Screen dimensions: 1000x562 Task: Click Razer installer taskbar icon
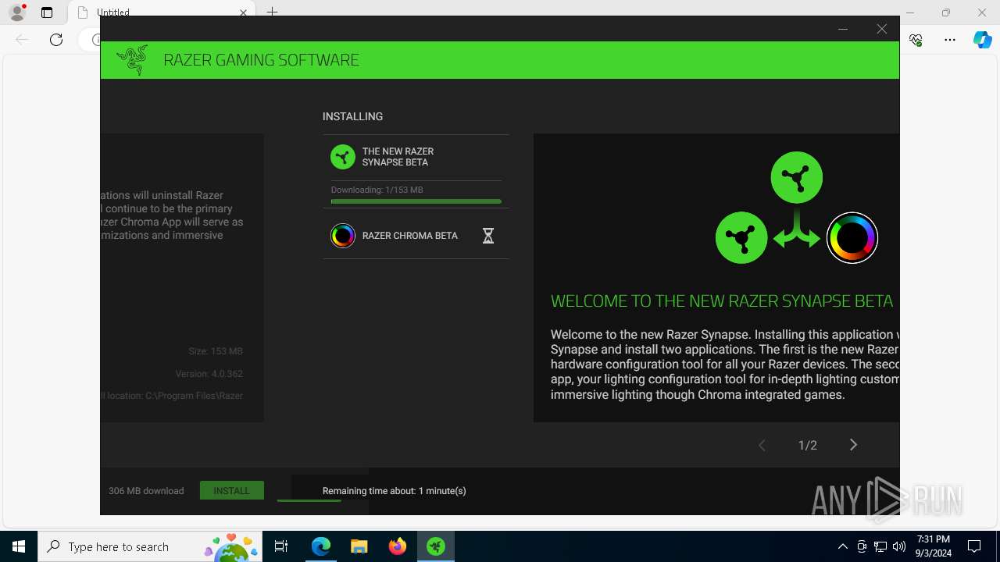pyautogui.click(x=435, y=546)
